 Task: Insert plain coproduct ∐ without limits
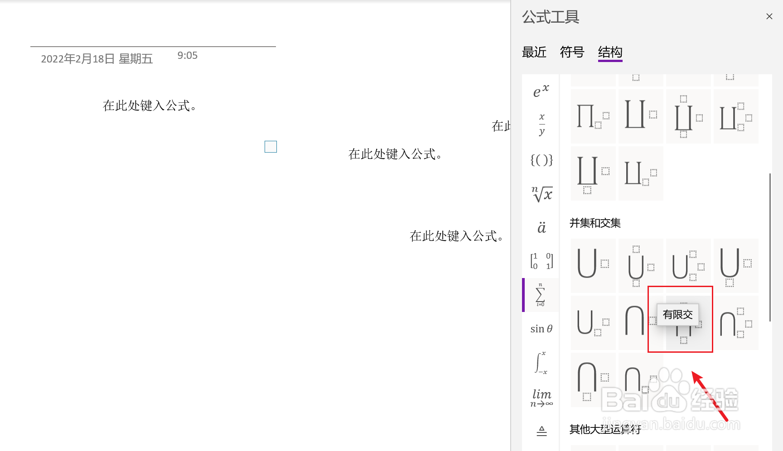(x=641, y=116)
